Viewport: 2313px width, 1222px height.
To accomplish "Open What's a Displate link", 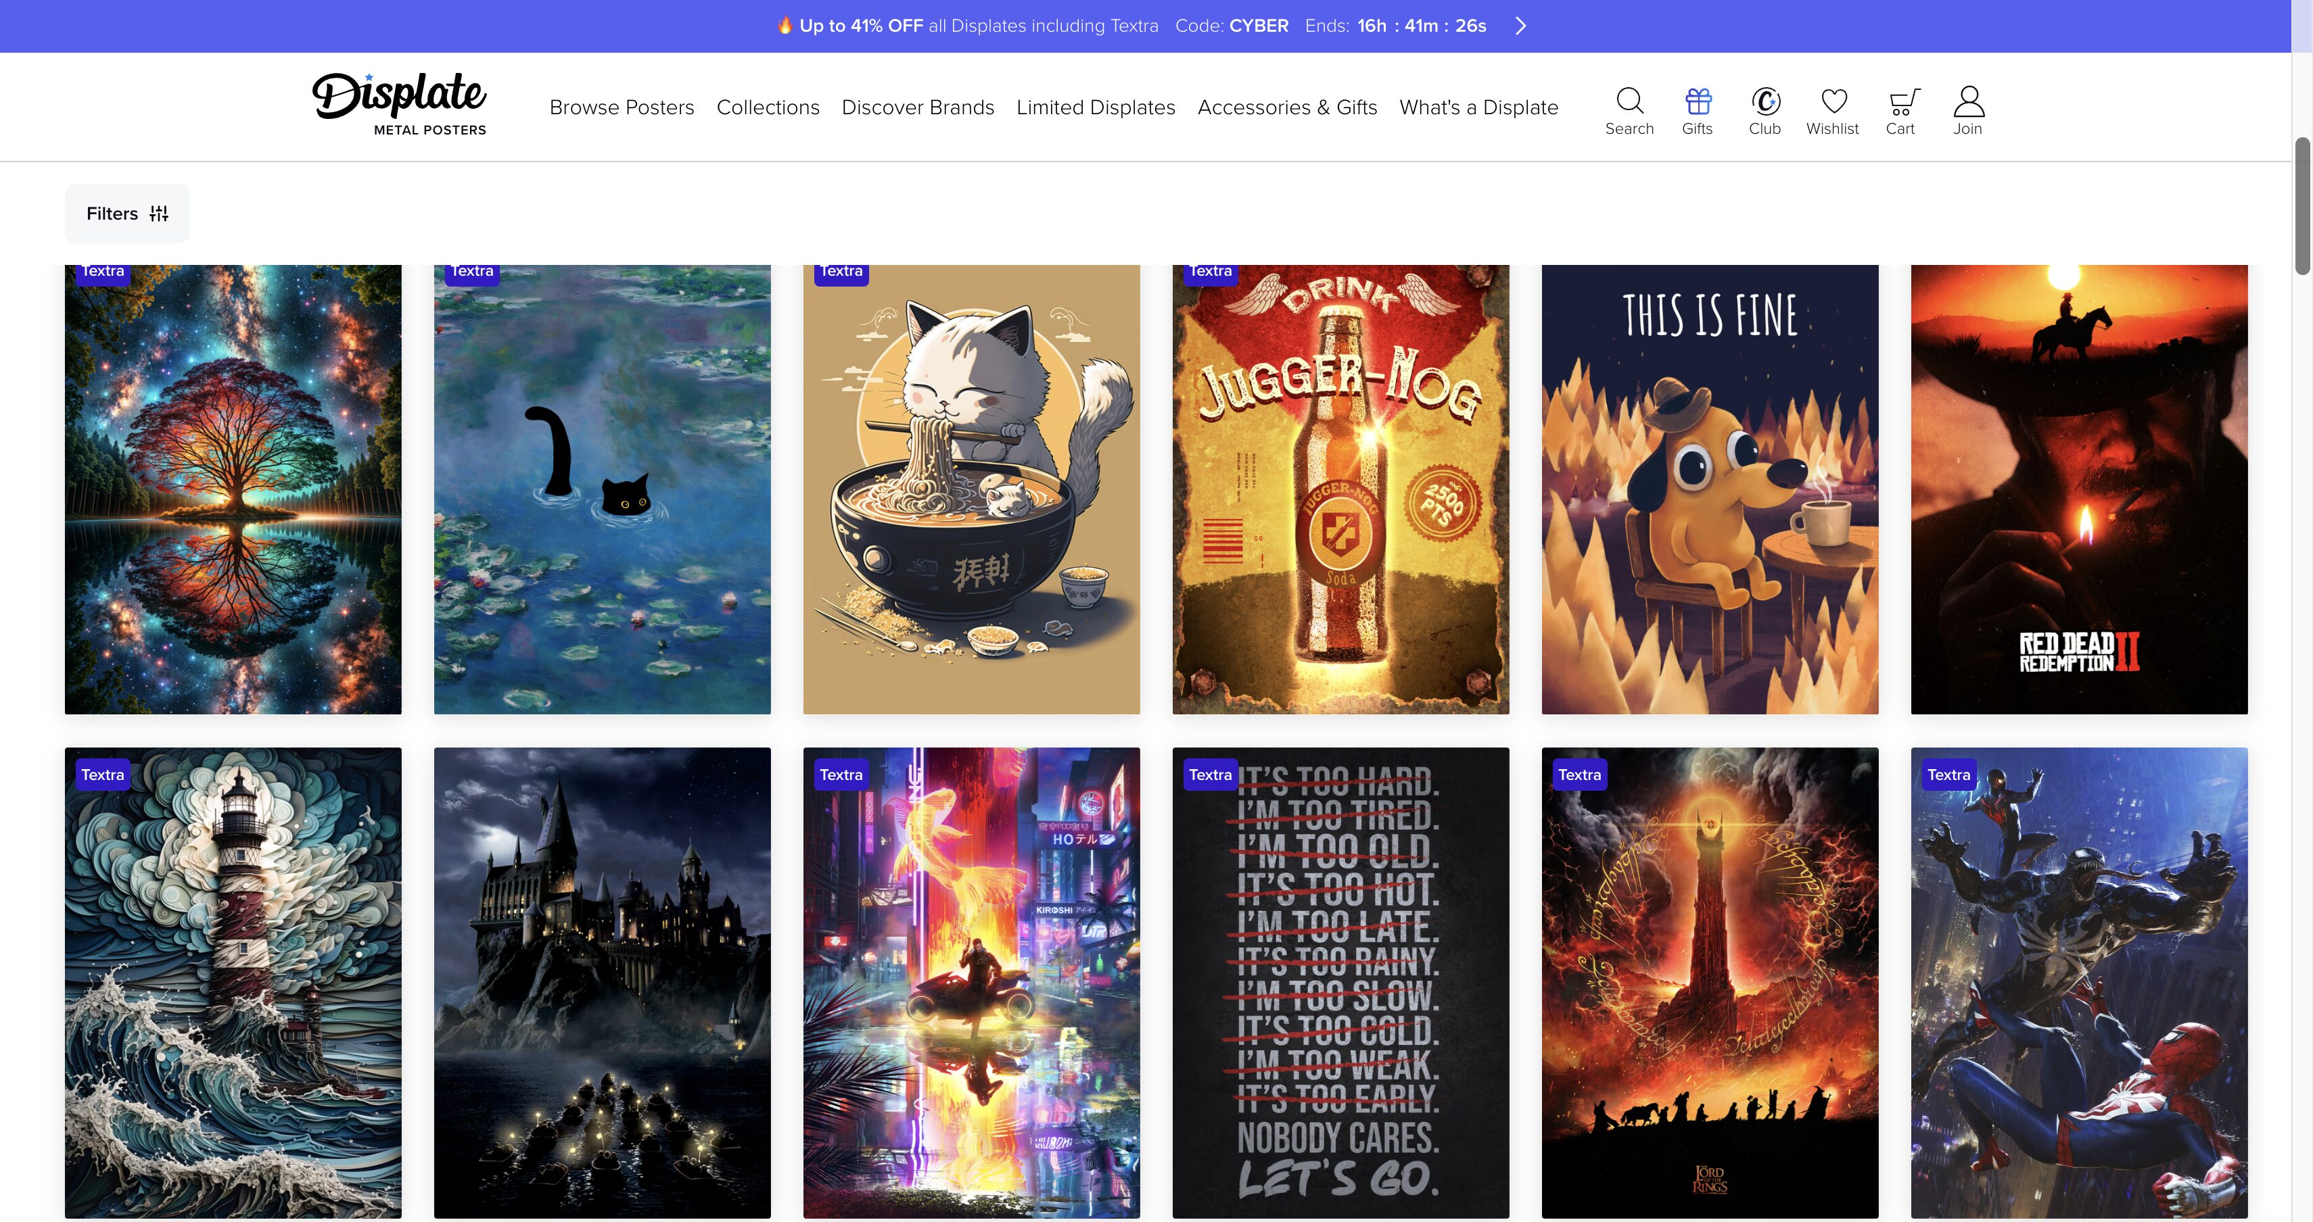I will click(x=1478, y=107).
